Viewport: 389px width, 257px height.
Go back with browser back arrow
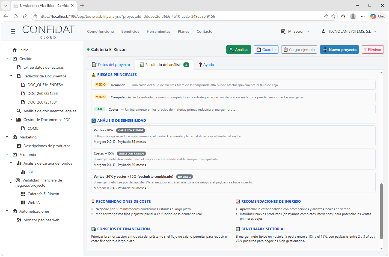[x=6, y=16]
